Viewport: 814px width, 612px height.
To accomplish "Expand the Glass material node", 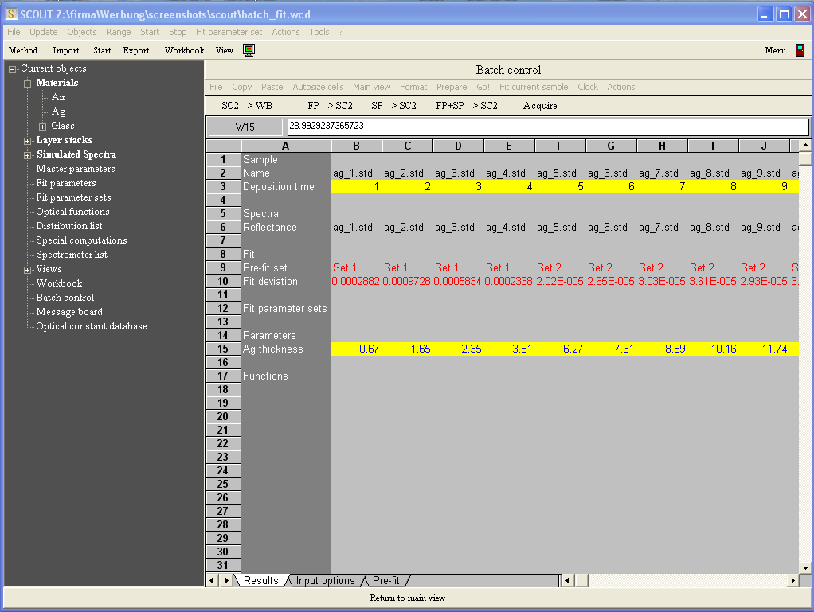I will 43,127.
